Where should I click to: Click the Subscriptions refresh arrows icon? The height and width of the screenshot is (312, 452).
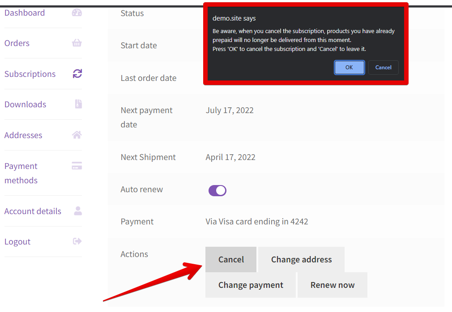tap(77, 74)
